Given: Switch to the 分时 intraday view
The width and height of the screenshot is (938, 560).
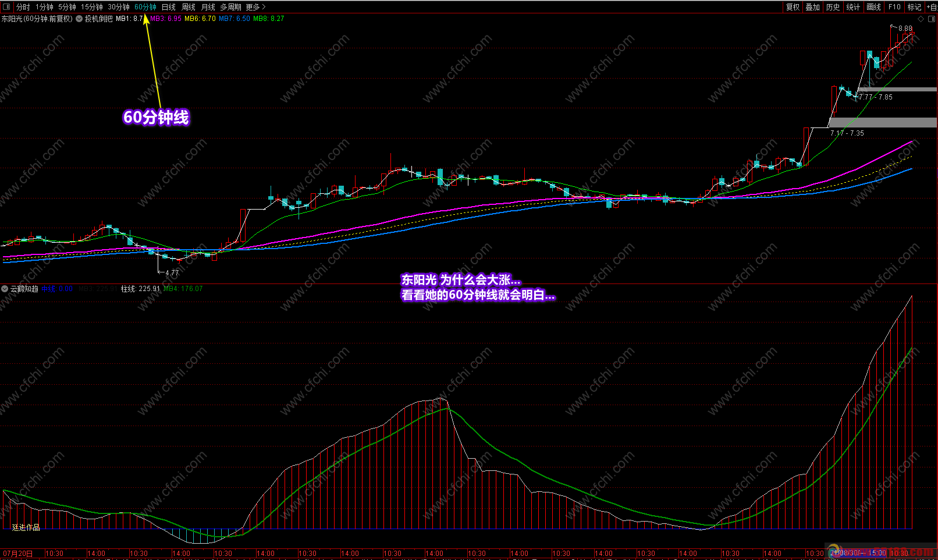Looking at the screenshot, I should point(23,7).
